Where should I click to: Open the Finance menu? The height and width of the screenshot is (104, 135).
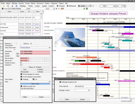pos(47,3)
